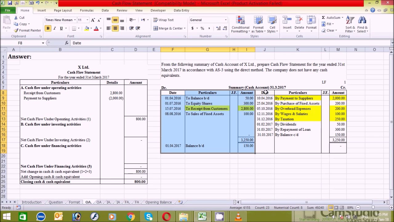Adjust the zoom slider in status bar
The image size is (394, 222).
373,208
